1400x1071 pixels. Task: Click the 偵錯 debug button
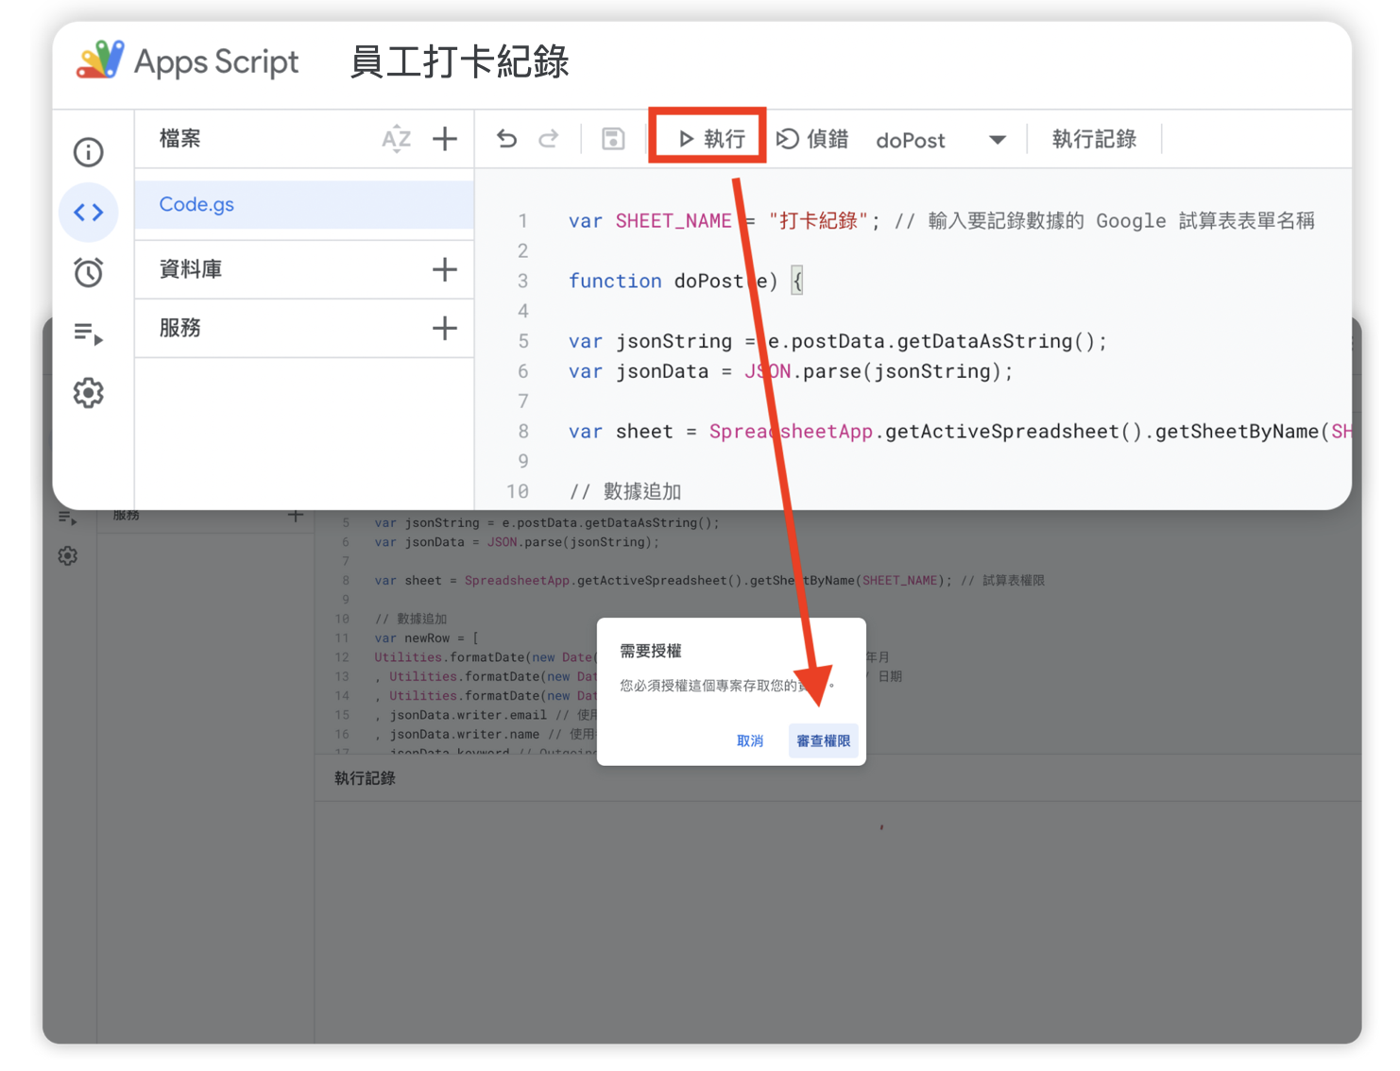[x=812, y=140]
